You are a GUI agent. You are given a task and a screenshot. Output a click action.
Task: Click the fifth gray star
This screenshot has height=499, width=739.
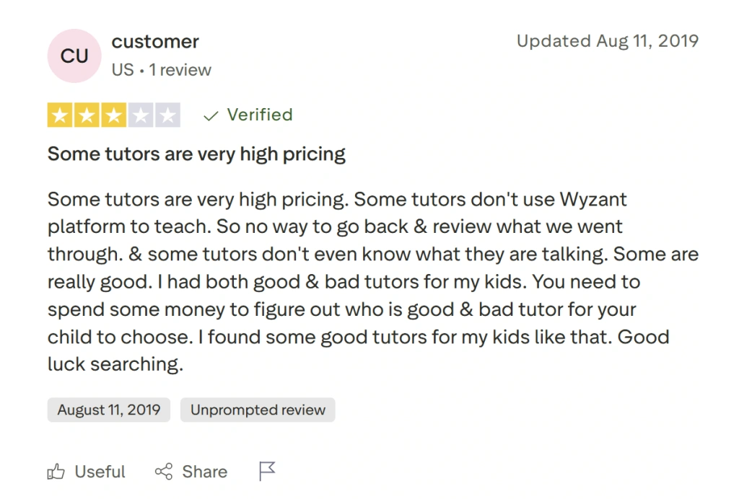167,115
